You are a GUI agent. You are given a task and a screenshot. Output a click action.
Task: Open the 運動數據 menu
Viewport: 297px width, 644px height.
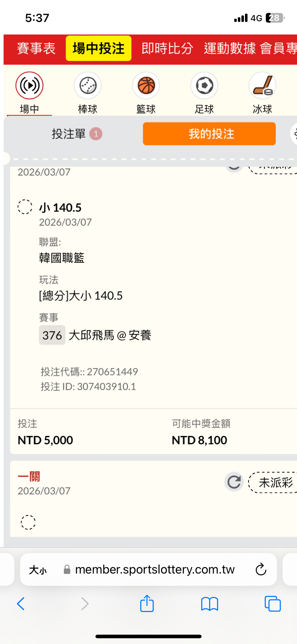click(x=230, y=48)
